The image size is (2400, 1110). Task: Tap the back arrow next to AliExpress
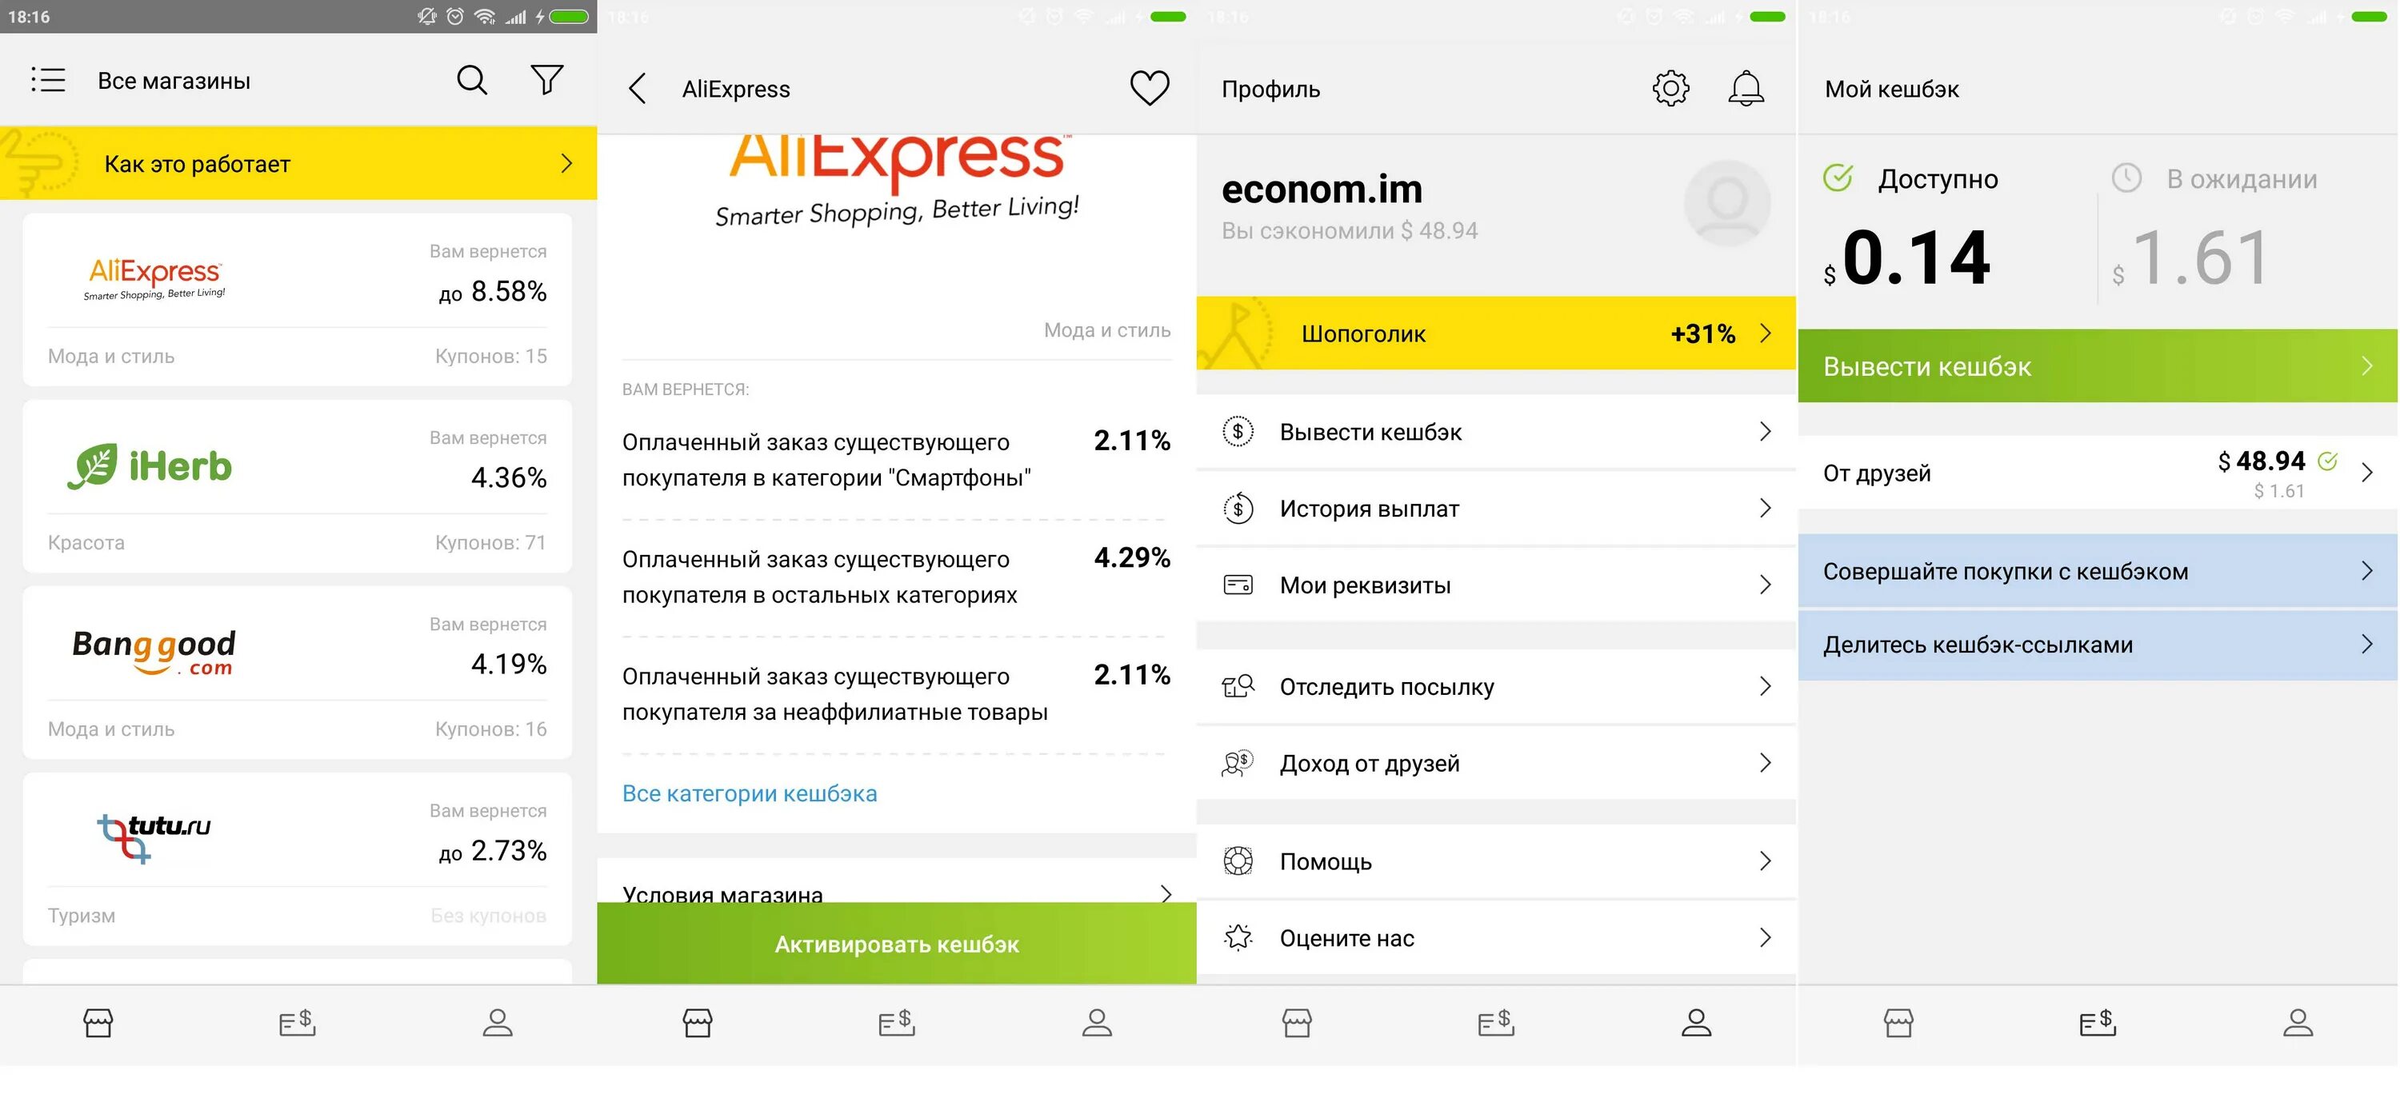(638, 90)
